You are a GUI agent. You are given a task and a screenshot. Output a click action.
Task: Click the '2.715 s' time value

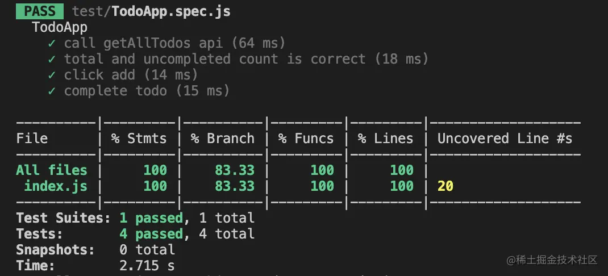click(x=147, y=266)
